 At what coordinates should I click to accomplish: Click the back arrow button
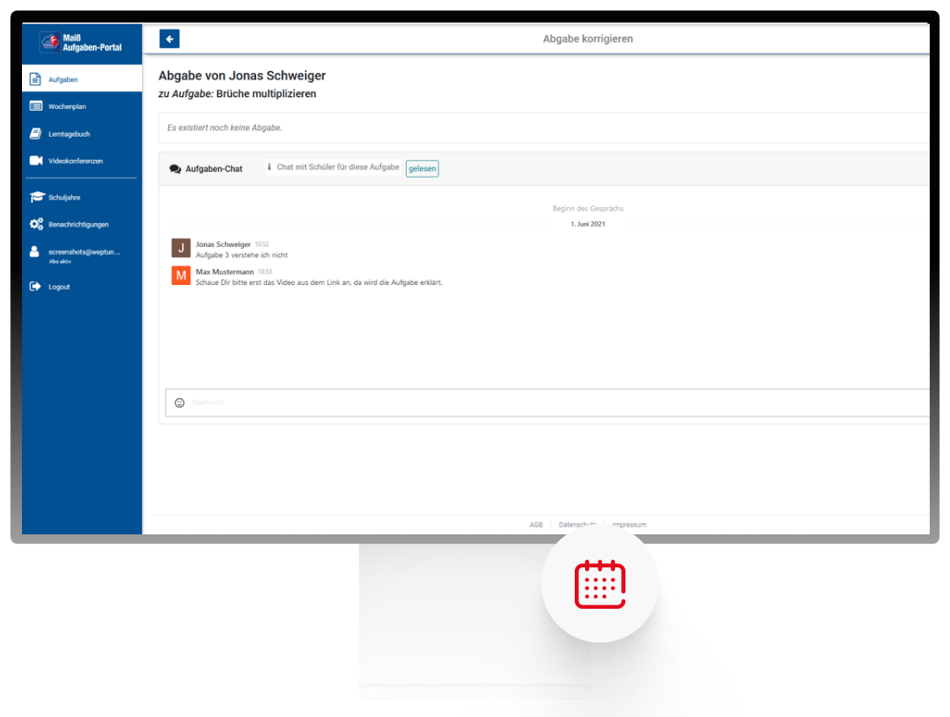pos(170,39)
